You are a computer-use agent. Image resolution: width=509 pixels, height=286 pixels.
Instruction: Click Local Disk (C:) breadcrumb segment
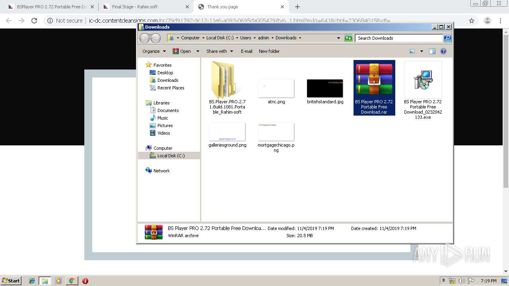[x=220, y=38]
